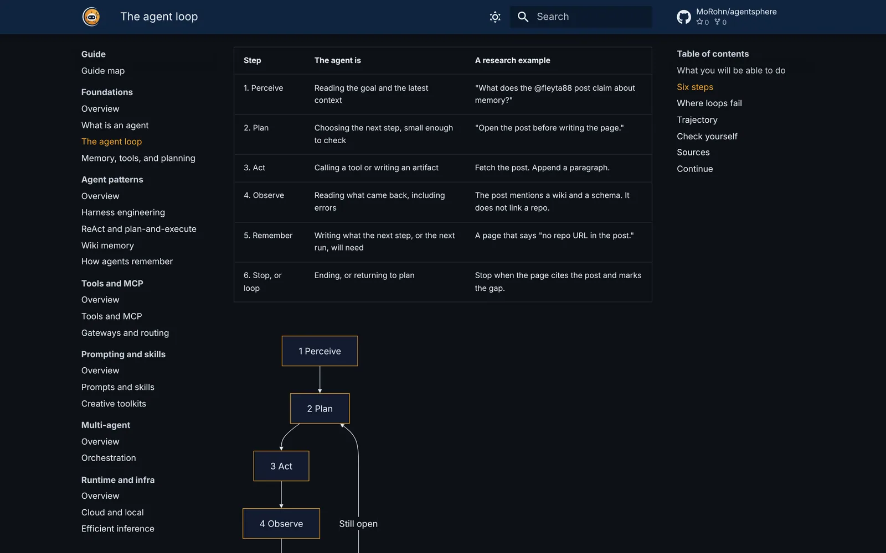Screen dimensions: 886x553
Task: Open Multi-agent Overview page
Action: (100, 442)
